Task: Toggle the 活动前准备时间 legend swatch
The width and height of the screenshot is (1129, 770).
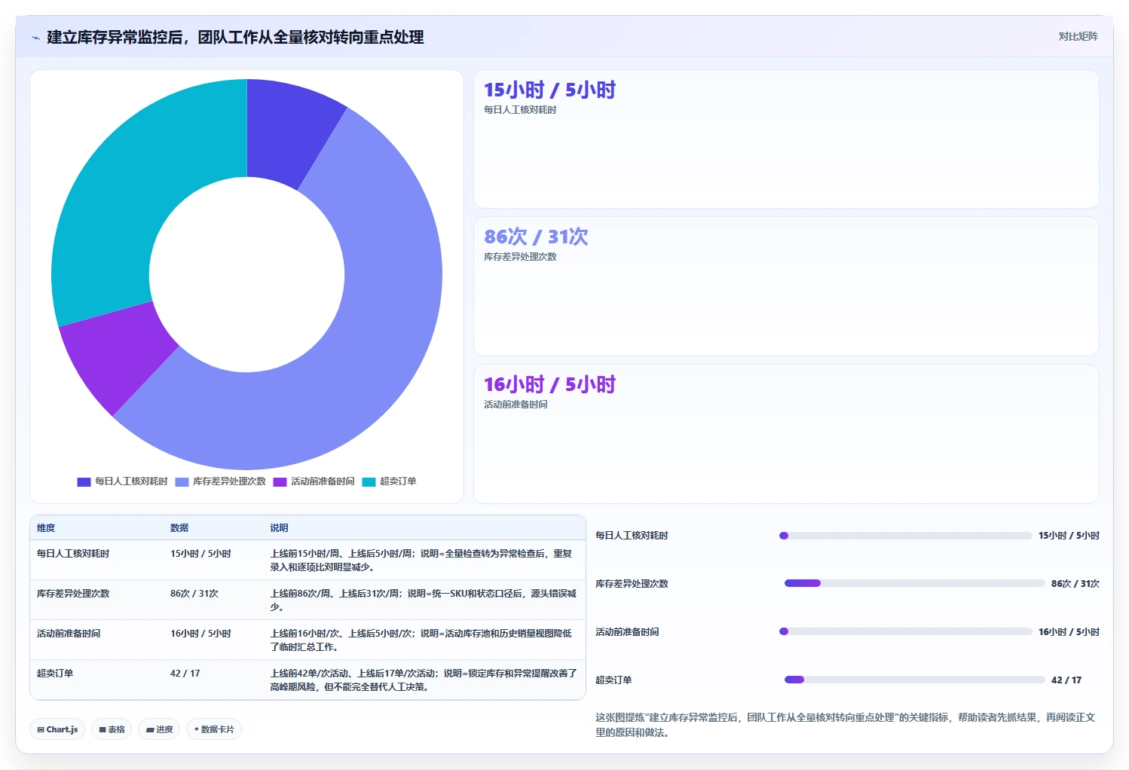Action: (280, 482)
